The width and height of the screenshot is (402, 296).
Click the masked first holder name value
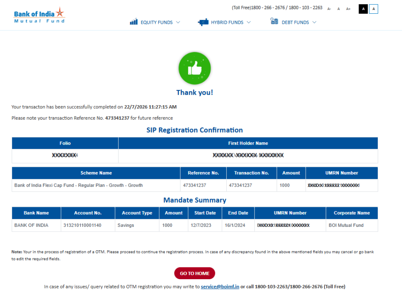tap(248, 155)
